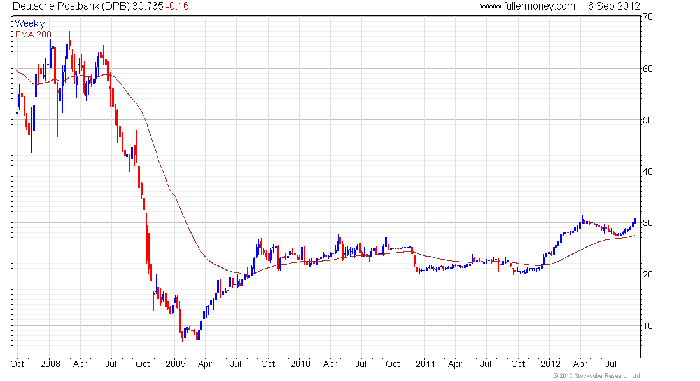Select the Weekly legend label
The width and height of the screenshot is (700, 381).
pos(30,23)
